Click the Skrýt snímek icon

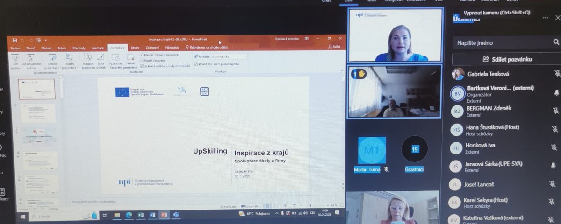click(101, 61)
